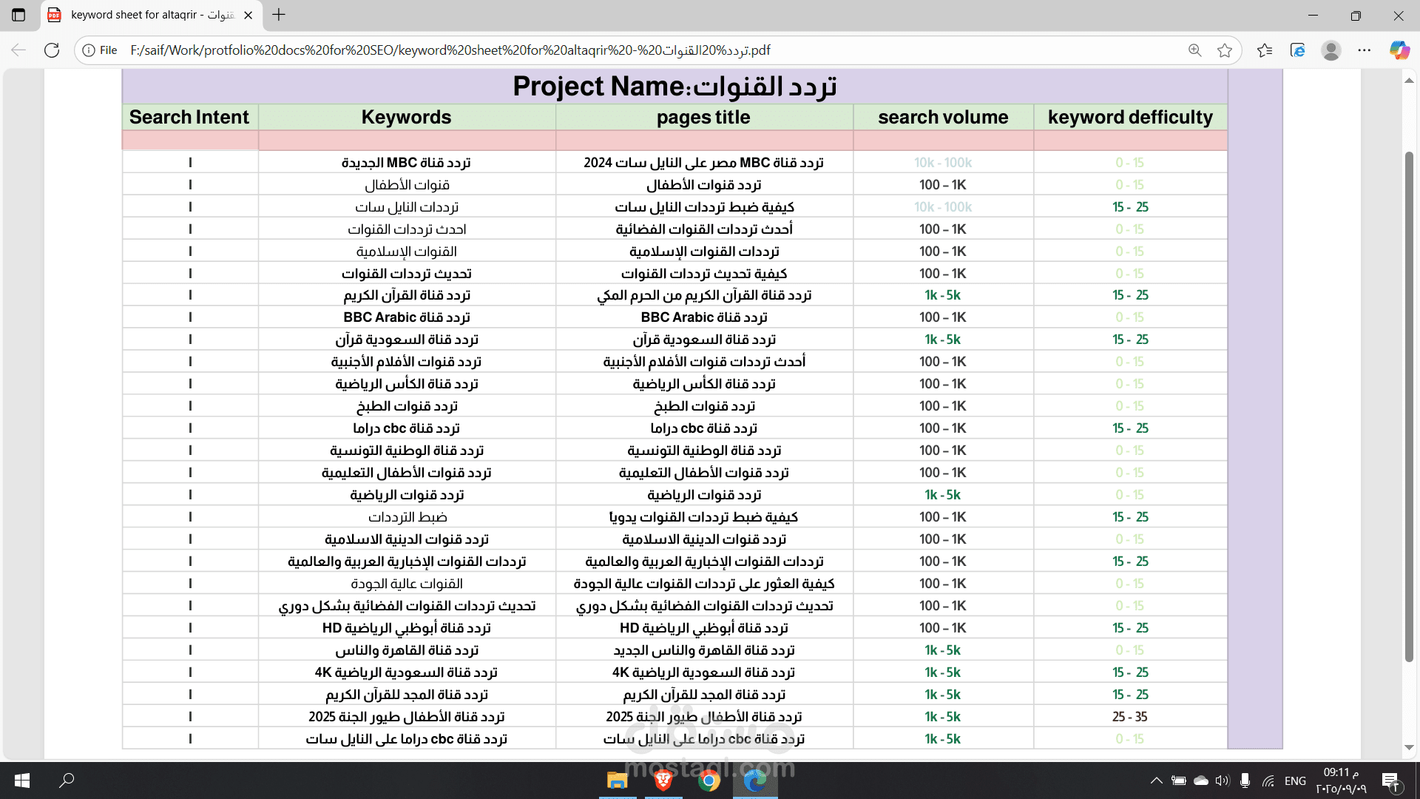Select keyword cell 'تردد قناة MBC الجديدة'
The image size is (1420, 799).
(x=406, y=163)
